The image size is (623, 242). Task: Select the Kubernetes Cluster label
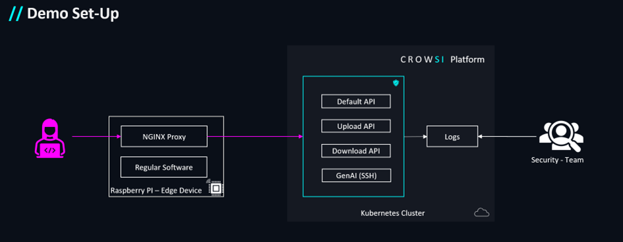pyautogui.click(x=392, y=213)
